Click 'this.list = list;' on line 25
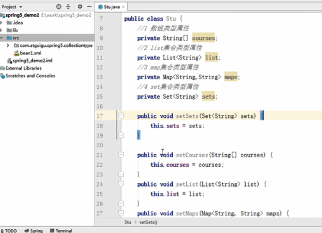This screenshot has height=233, width=322. (177, 194)
